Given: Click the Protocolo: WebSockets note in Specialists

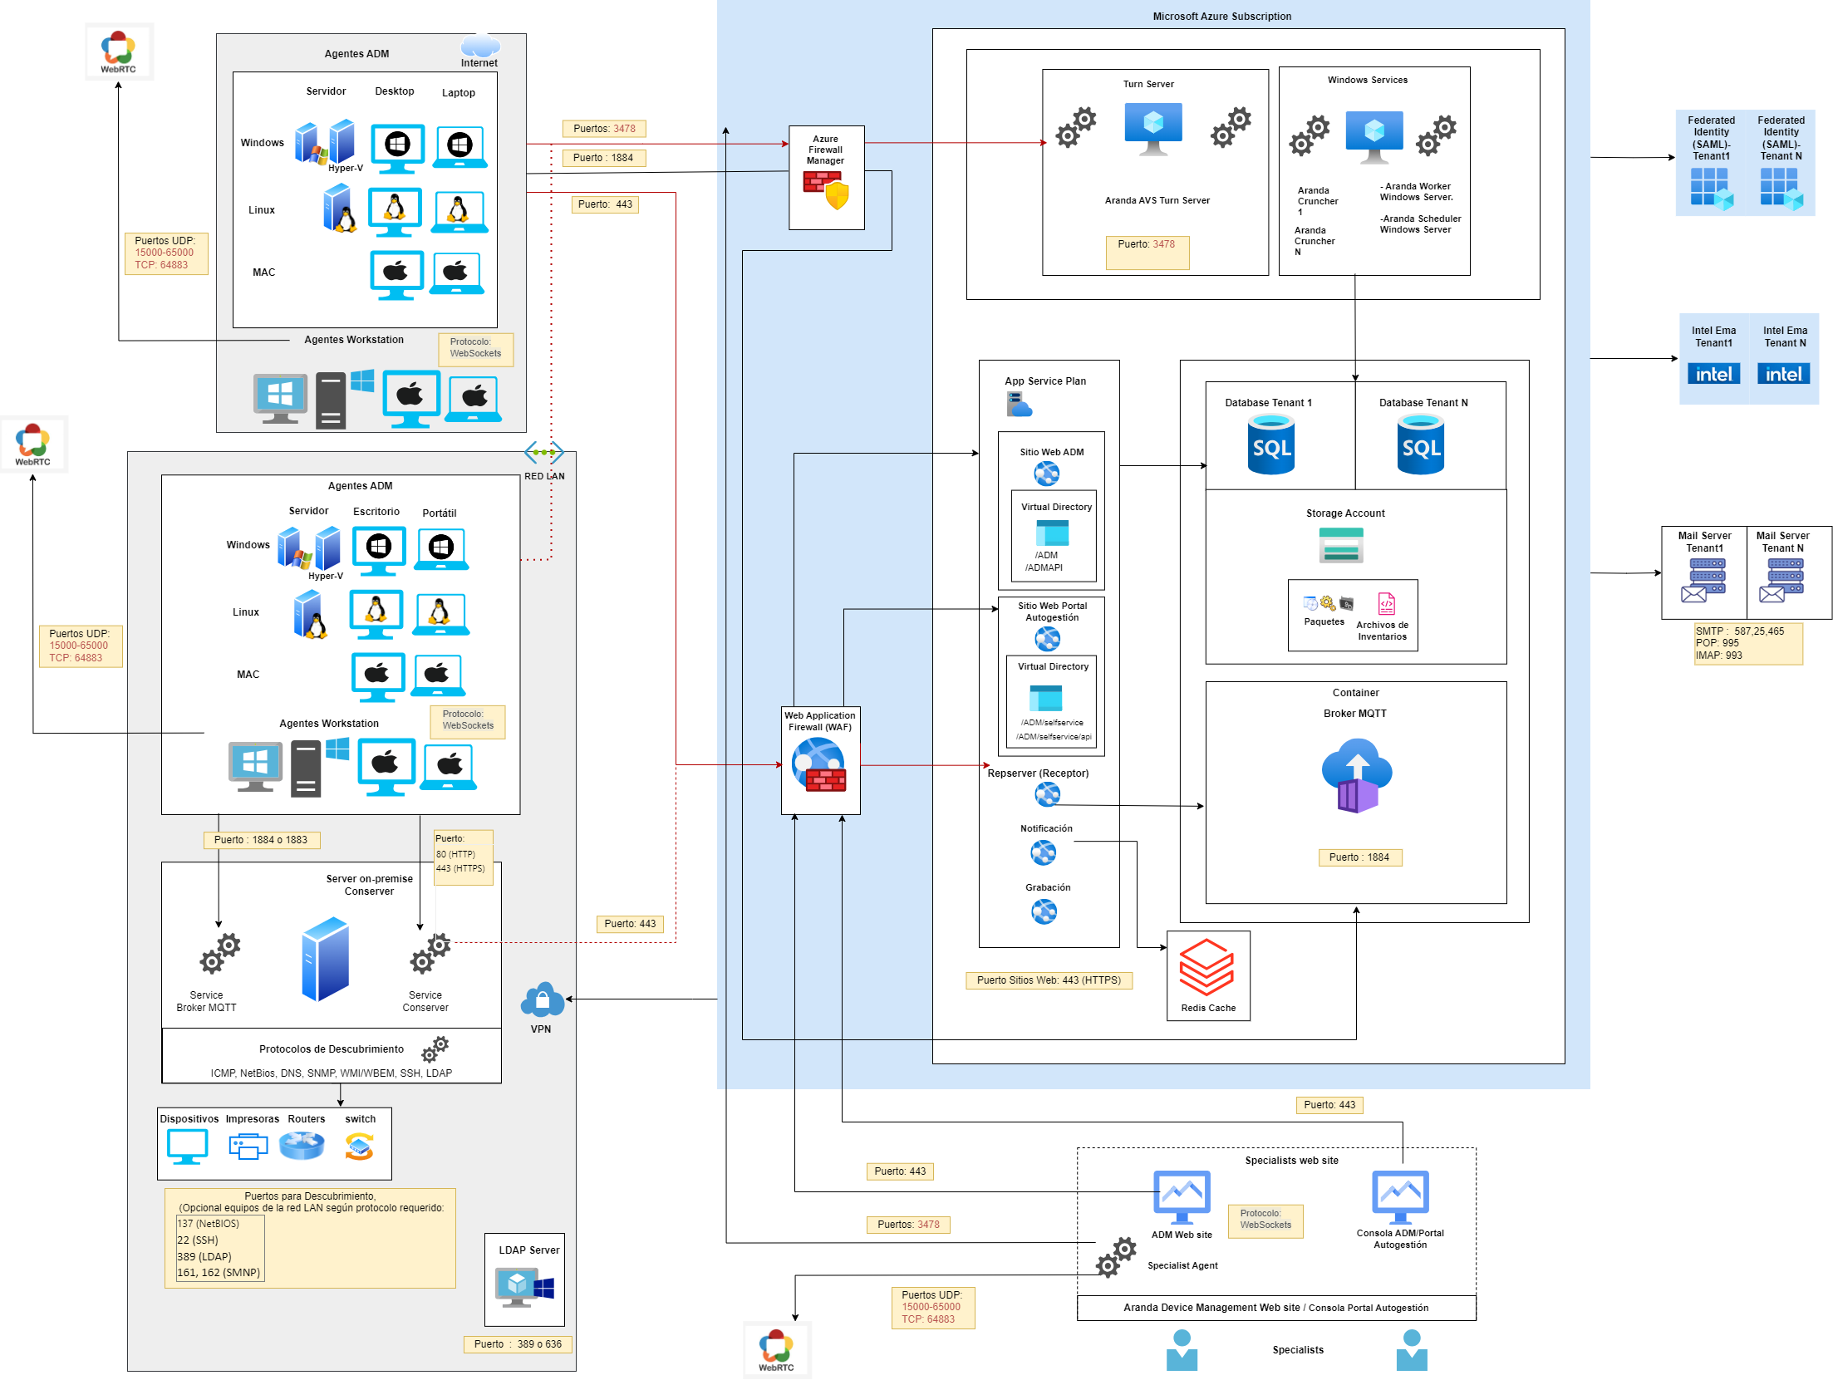Looking at the screenshot, I should pyautogui.click(x=1265, y=1220).
